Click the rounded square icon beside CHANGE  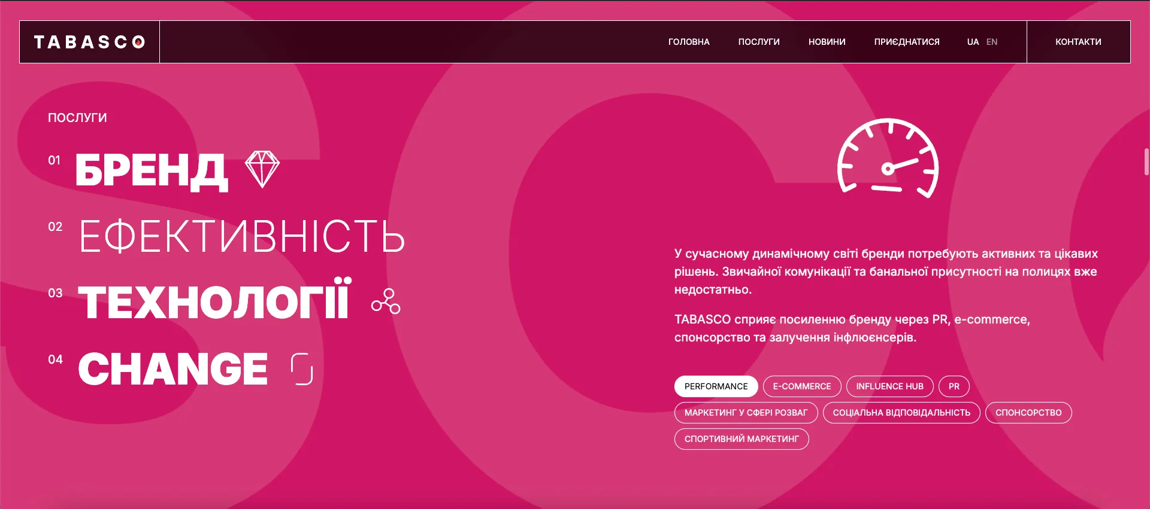coord(302,368)
